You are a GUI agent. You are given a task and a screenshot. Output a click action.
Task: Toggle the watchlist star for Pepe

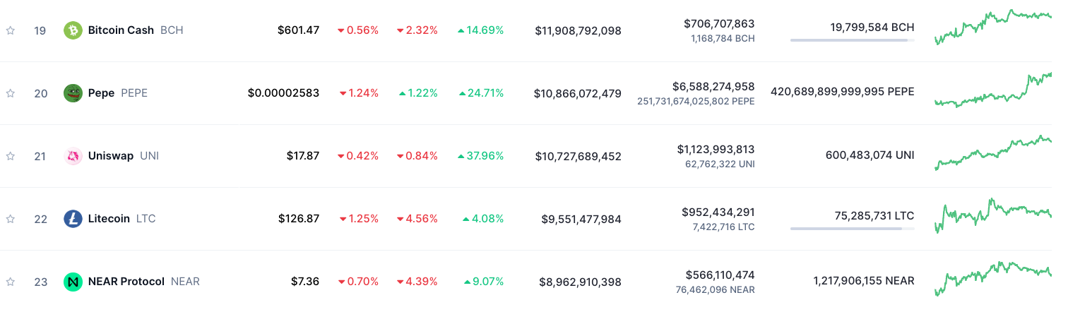pyautogui.click(x=11, y=93)
